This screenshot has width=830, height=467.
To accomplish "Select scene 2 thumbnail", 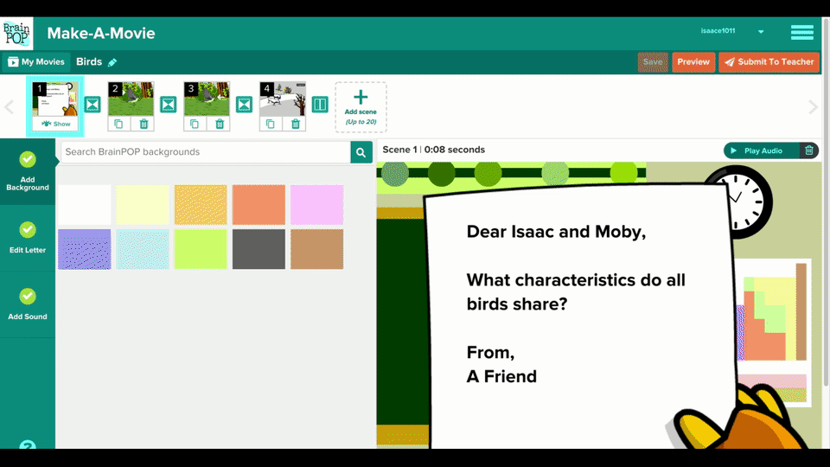I will coord(131,99).
